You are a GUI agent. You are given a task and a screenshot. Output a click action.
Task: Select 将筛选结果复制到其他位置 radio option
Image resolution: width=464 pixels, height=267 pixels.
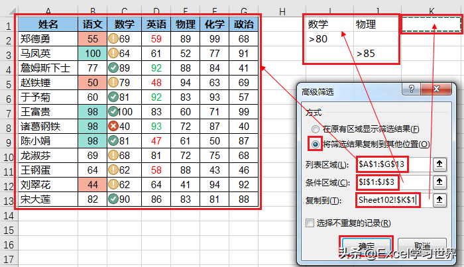[316, 144]
